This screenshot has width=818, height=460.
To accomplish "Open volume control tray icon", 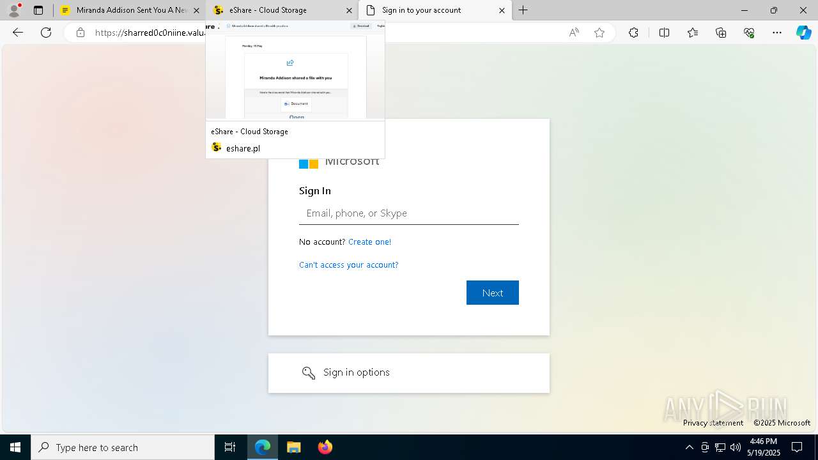I will (x=736, y=447).
